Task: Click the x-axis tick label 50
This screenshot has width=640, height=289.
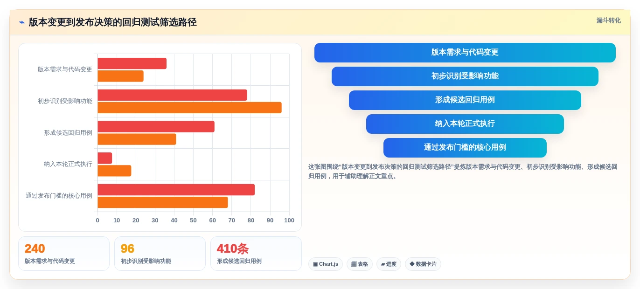Action: [x=193, y=220]
